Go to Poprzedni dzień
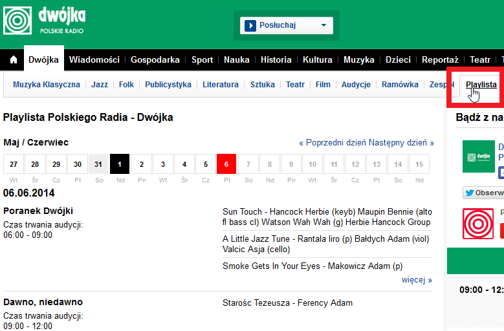504x331 pixels. click(x=333, y=142)
